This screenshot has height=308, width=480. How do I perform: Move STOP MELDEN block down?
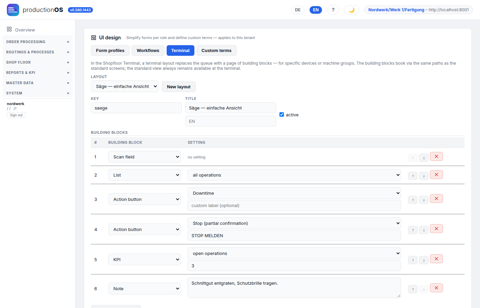(x=424, y=230)
